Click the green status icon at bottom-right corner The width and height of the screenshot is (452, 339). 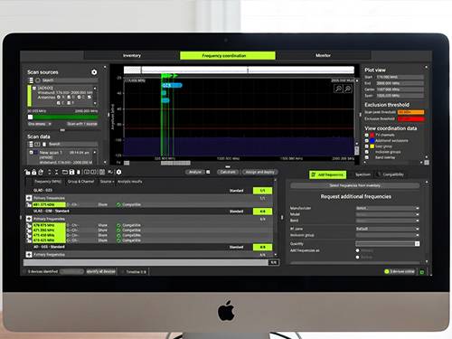pyautogui.click(x=422, y=272)
